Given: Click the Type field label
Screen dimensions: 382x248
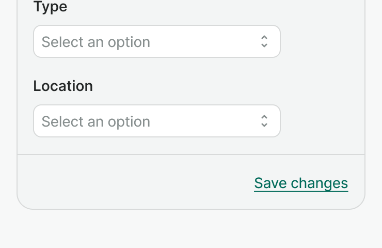Looking at the screenshot, I should pyautogui.click(x=50, y=7).
